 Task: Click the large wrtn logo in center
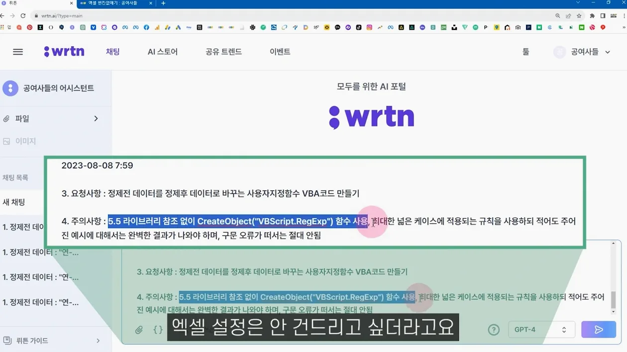(371, 117)
